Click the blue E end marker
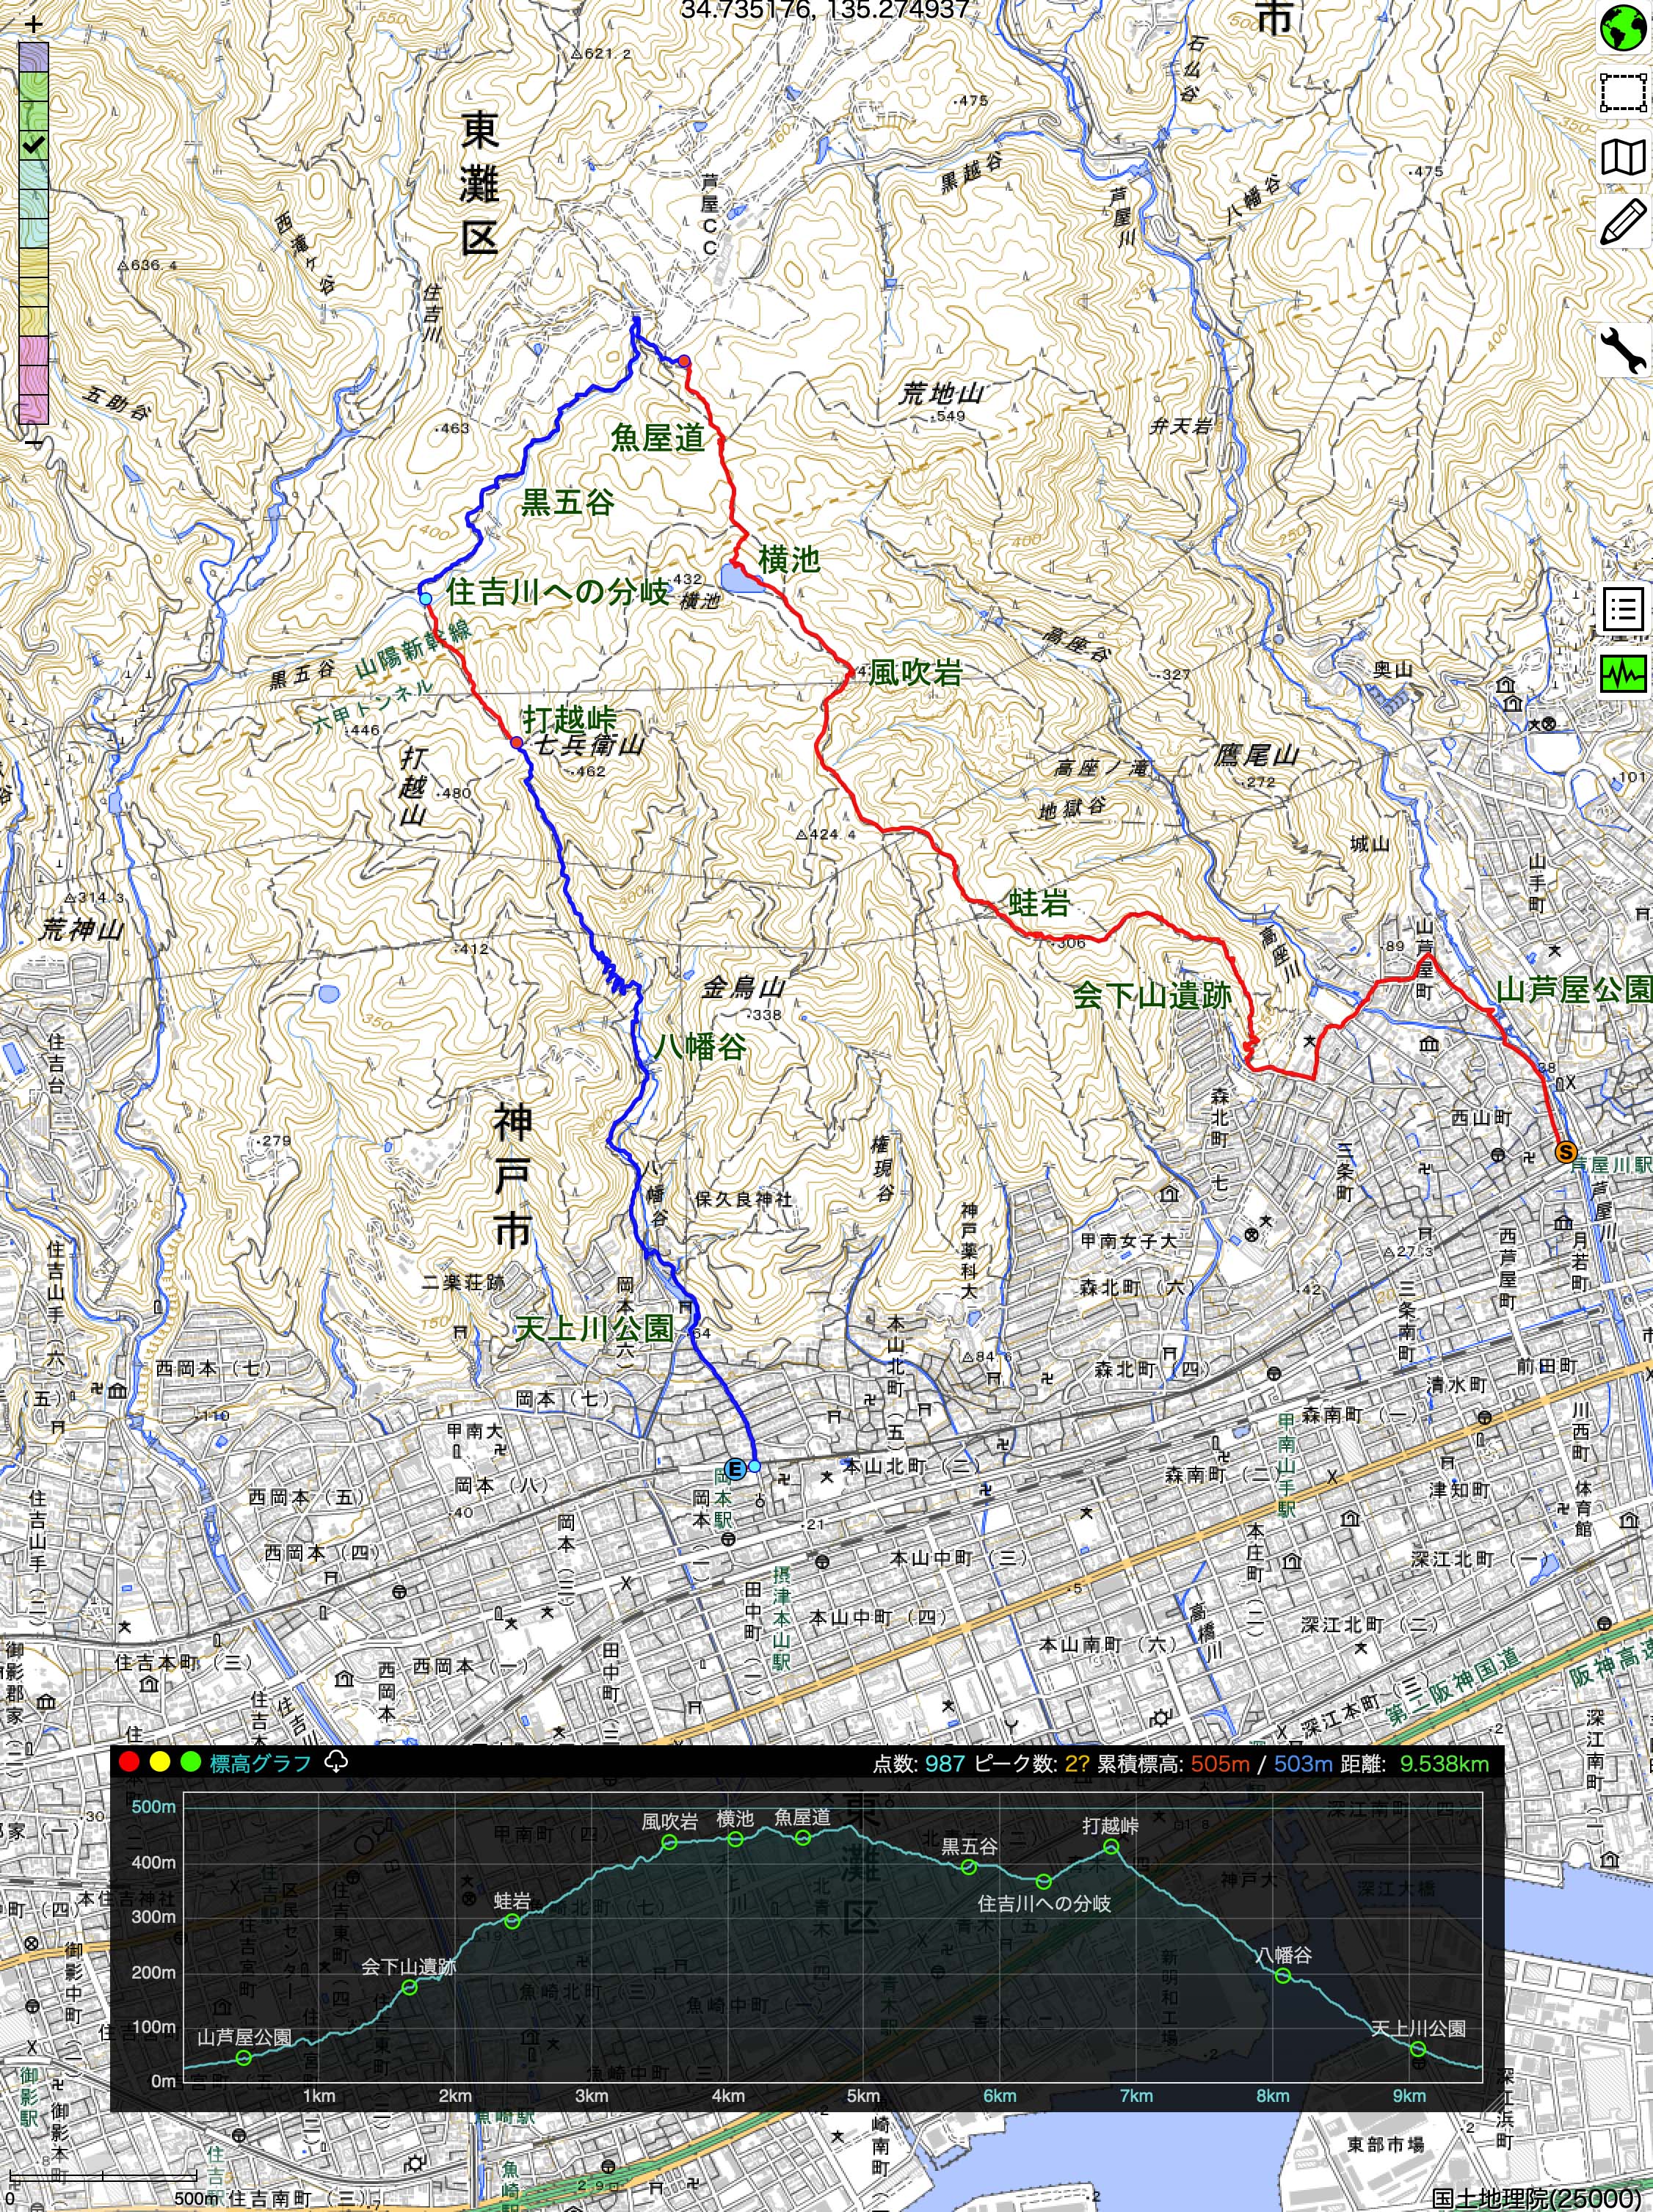Image resolution: width=1653 pixels, height=2212 pixels. click(x=735, y=1469)
